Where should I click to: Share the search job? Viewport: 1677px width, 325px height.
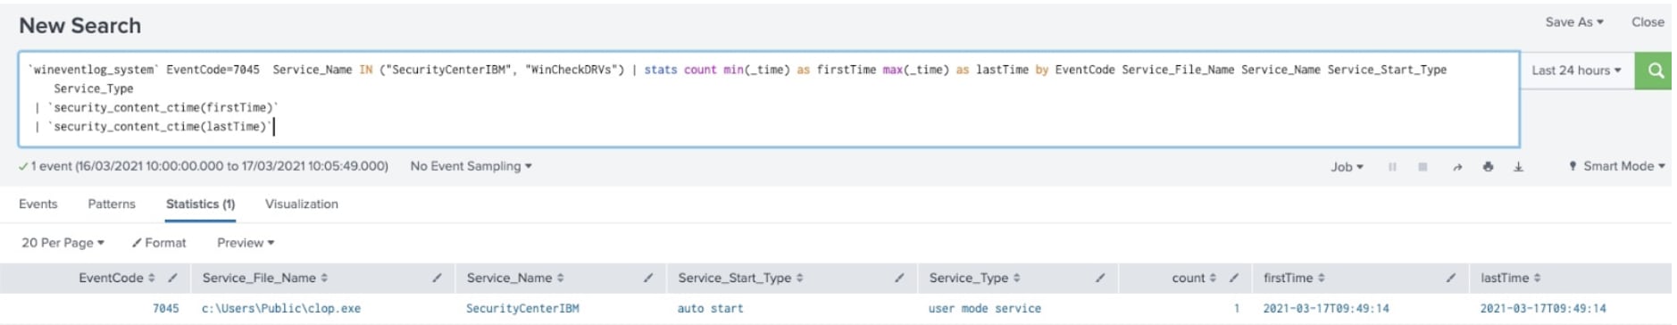[1457, 167]
